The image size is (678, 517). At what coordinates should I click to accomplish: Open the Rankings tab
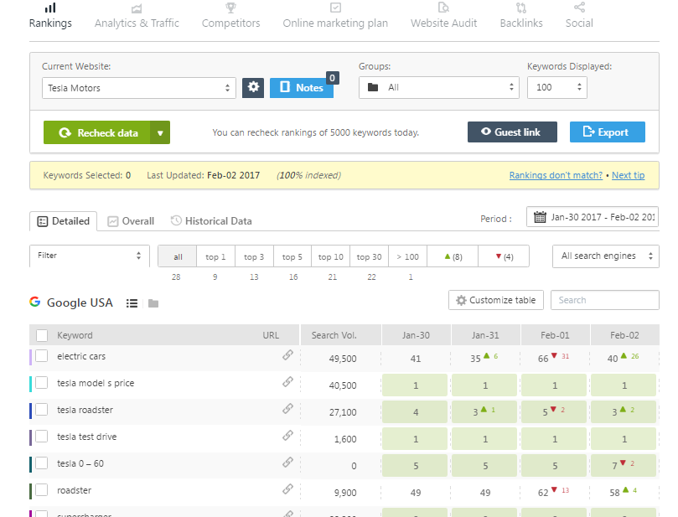tap(50, 16)
